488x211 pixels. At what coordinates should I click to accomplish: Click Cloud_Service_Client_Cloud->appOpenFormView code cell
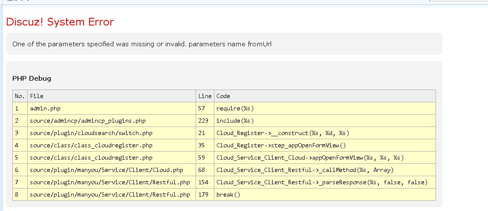[325, 158]
